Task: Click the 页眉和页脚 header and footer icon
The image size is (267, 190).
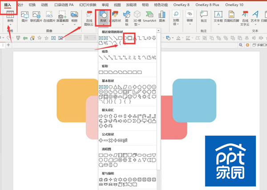Action: click(231, 16)
